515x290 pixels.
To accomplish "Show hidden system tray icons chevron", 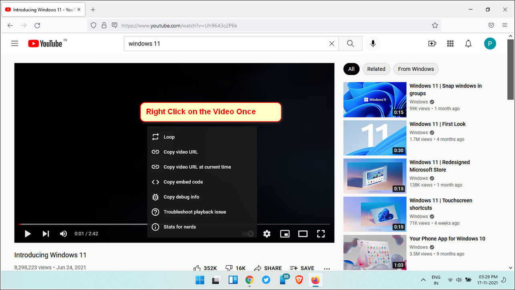I will (x=423, y=280).
